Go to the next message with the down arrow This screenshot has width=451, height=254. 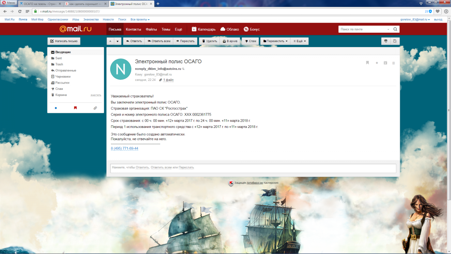tap(118, 41)
